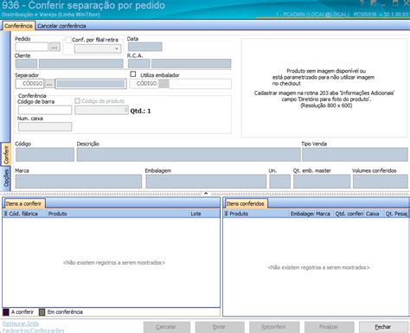This screenshot has width=410, height=333.
Task: Open the Restaurar Grids link
Action: click(x=21, y=323)
